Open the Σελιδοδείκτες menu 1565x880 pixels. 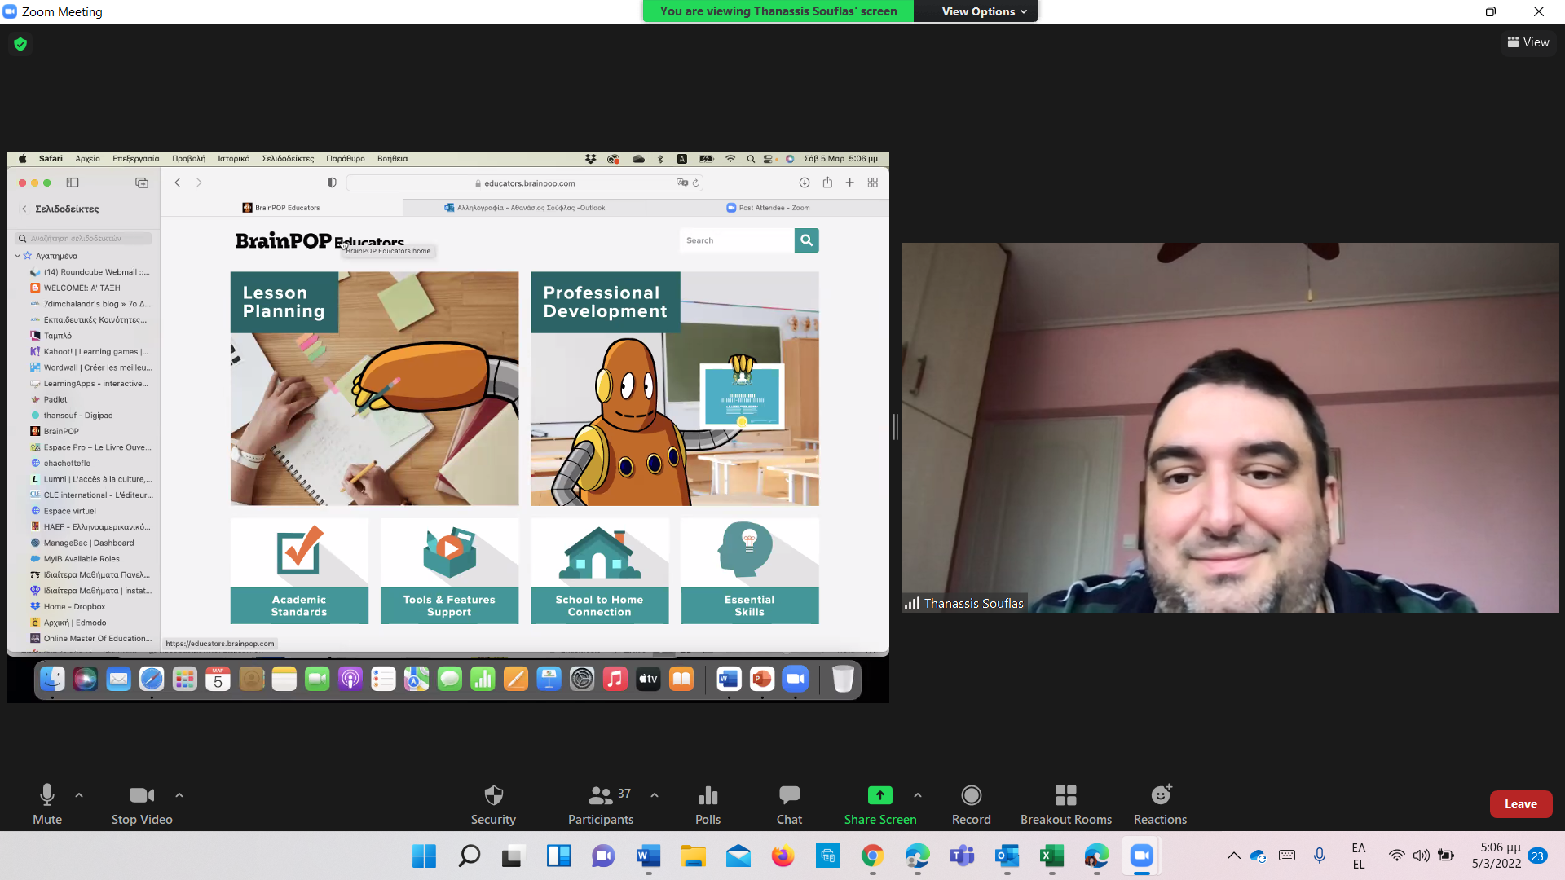(x=288, y=159)
